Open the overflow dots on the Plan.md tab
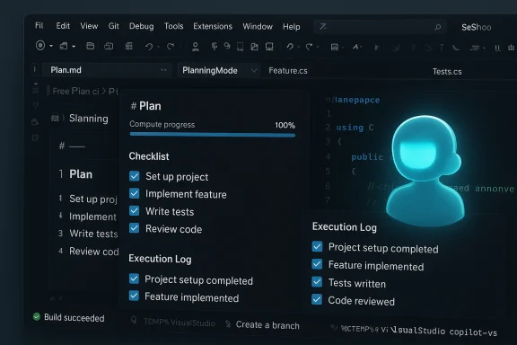The height and width of the screenshot is (345, 517). [163, 70]
